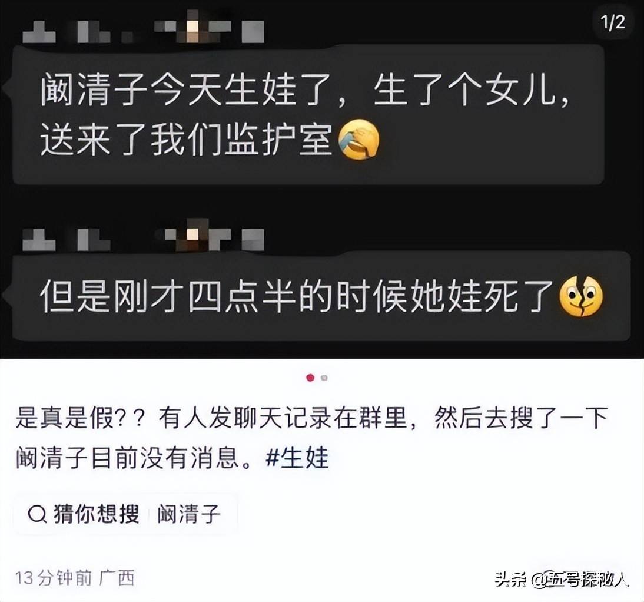The image size is (644, 602).
Task: Tap the 广西 location label
Action: coord(117,577)
